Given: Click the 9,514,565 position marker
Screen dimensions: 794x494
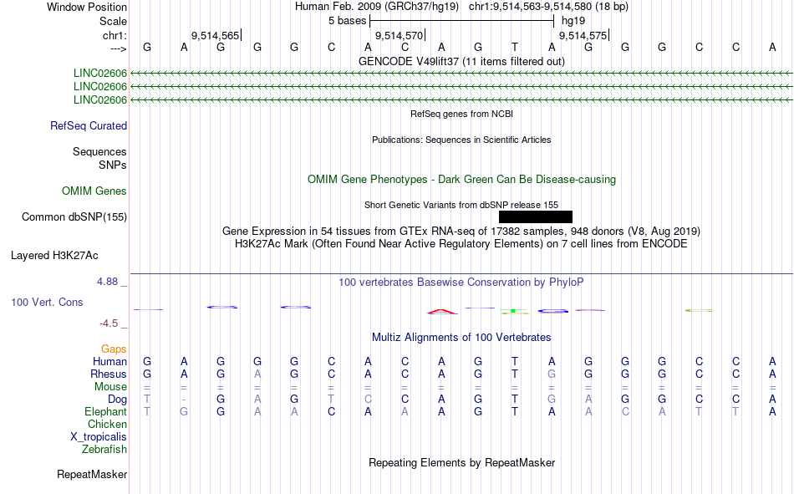Looking at the screenshot, I should [216, 35].
